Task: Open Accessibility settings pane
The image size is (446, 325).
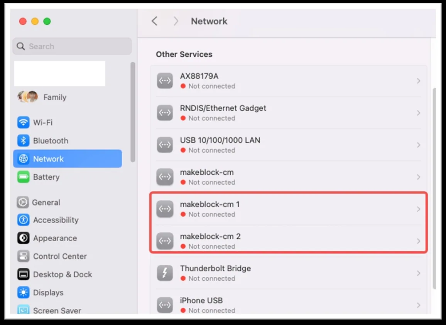Action: 68,220
